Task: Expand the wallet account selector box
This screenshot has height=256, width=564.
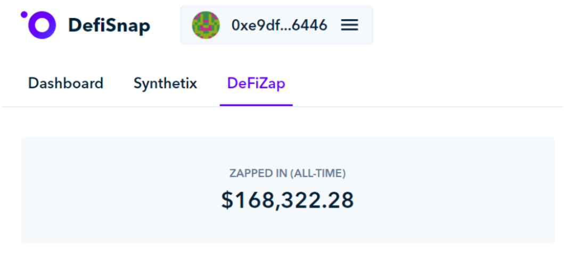Action: pyautogui.click(x=276, y=25)
